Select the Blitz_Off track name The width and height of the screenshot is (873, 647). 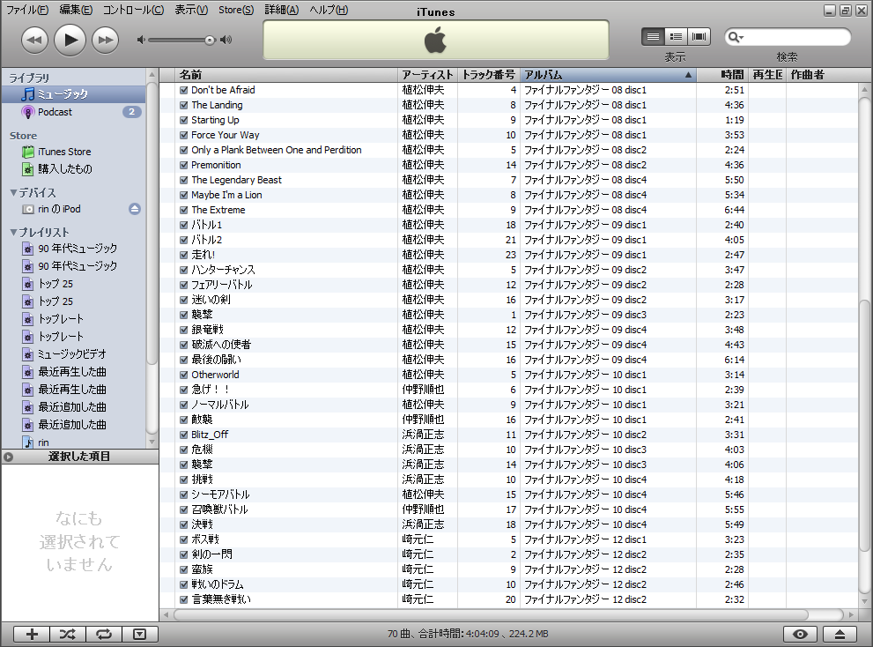(210, 435)
